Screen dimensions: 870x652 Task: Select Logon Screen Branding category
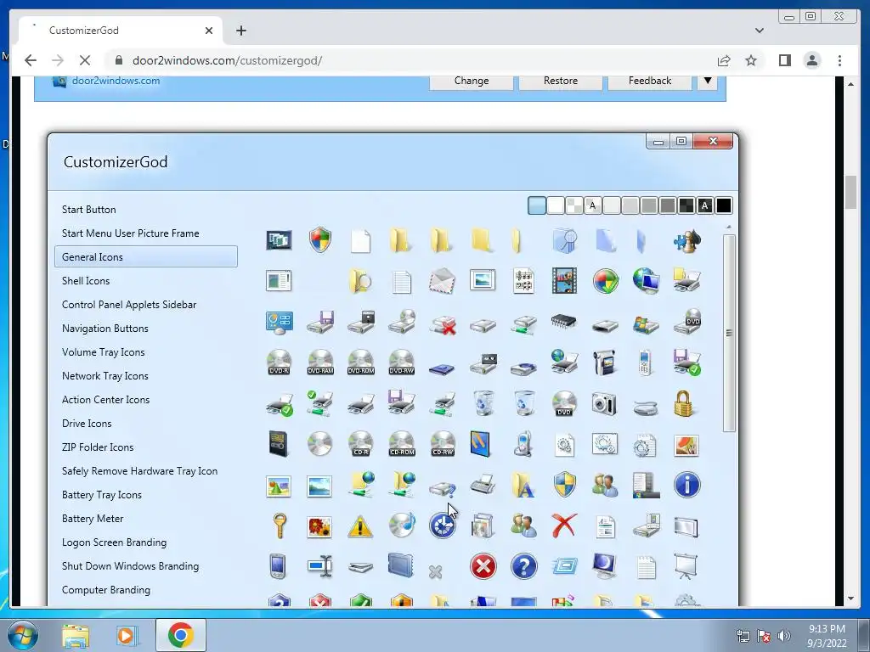point(115,542)
